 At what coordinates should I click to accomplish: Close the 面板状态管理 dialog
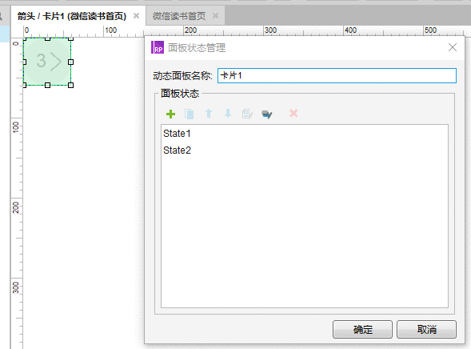(x=453, y=47)
